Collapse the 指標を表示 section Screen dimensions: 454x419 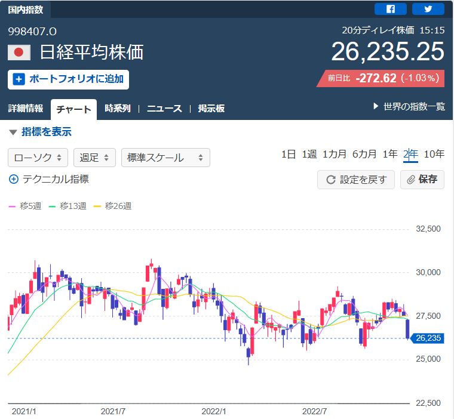(x=40, y=132)
